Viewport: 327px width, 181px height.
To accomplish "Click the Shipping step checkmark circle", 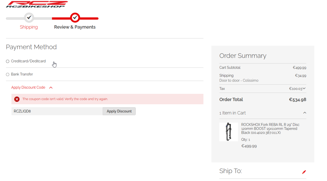I will pos(29,18).
